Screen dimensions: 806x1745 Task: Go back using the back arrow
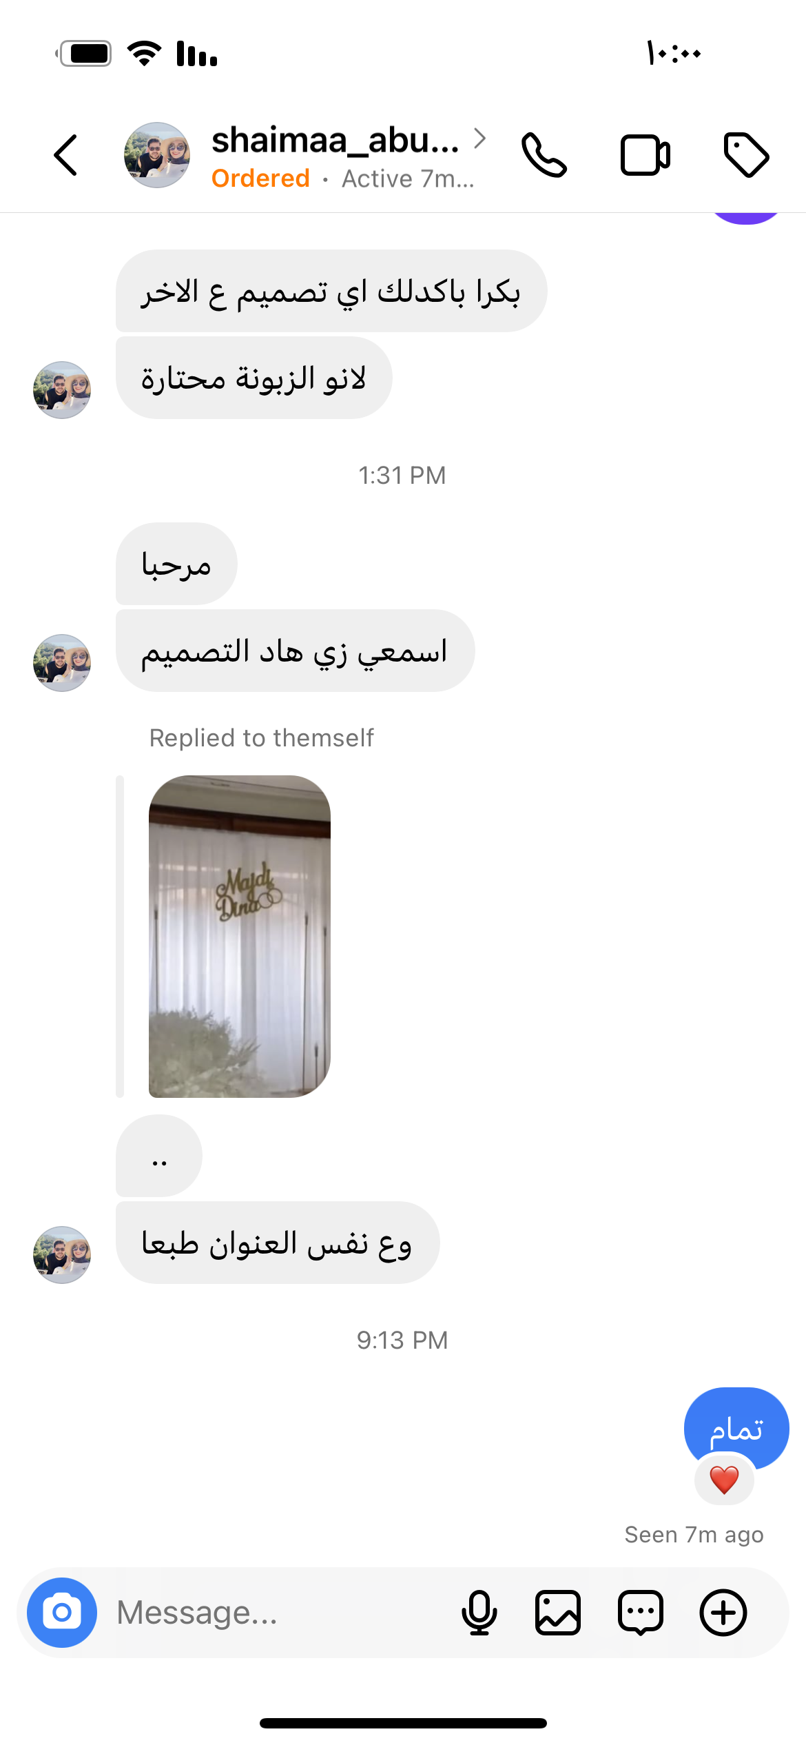(65, 155)
